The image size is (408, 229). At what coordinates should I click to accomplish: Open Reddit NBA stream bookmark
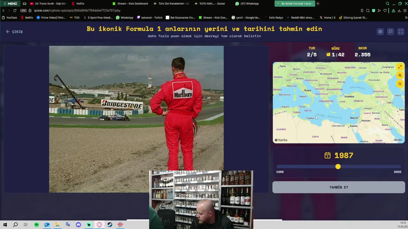pyautogui.click(x=300, y=17)
